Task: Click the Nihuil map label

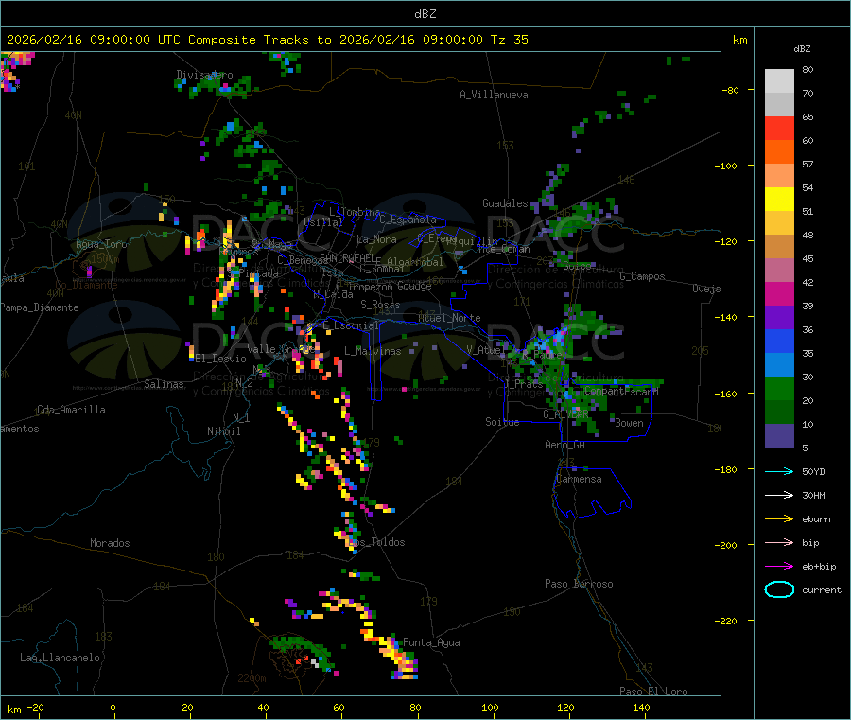Action: coord(223,431)
